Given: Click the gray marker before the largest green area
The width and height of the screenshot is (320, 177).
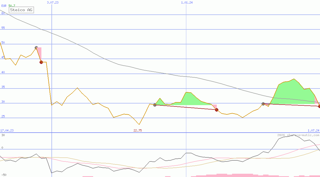Looking at the screenshot, I should coord(263,104).
